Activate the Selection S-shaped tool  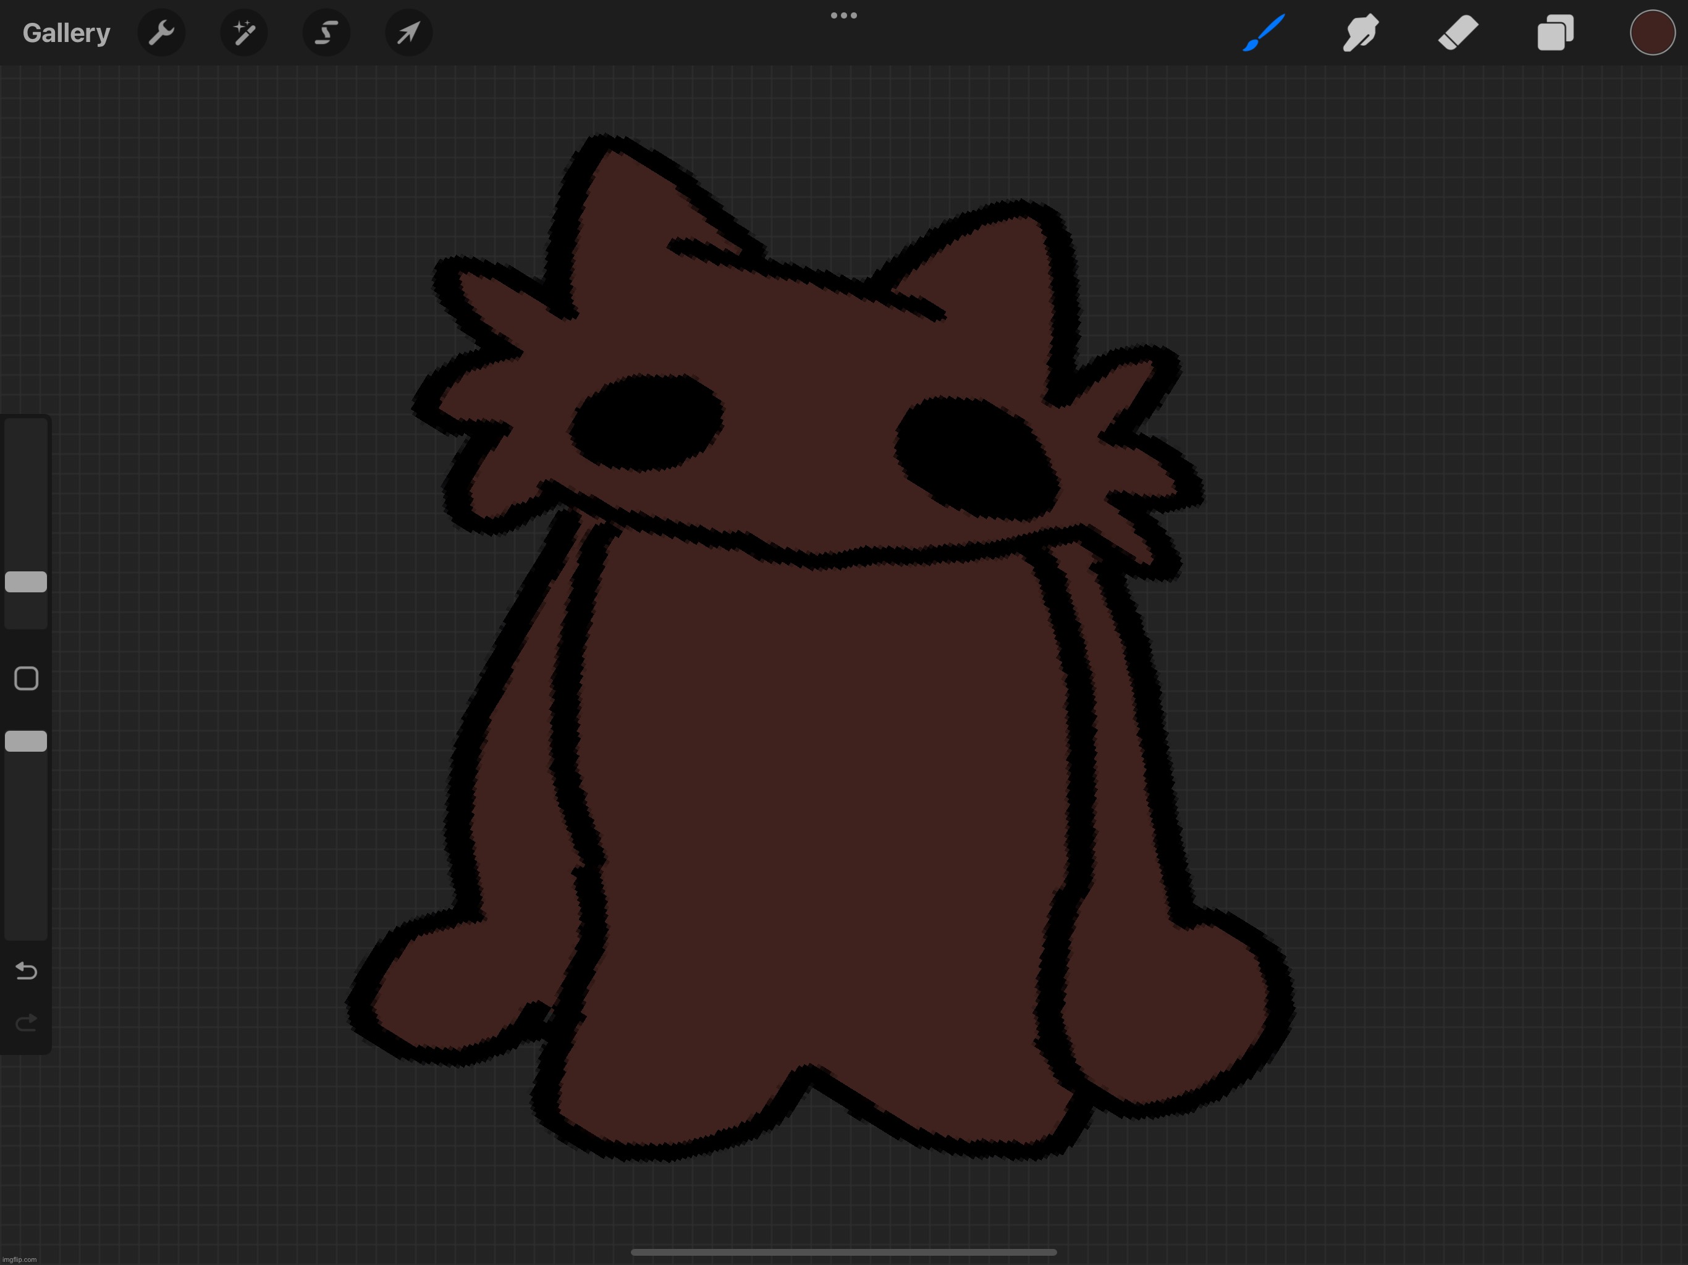[327, 33]
